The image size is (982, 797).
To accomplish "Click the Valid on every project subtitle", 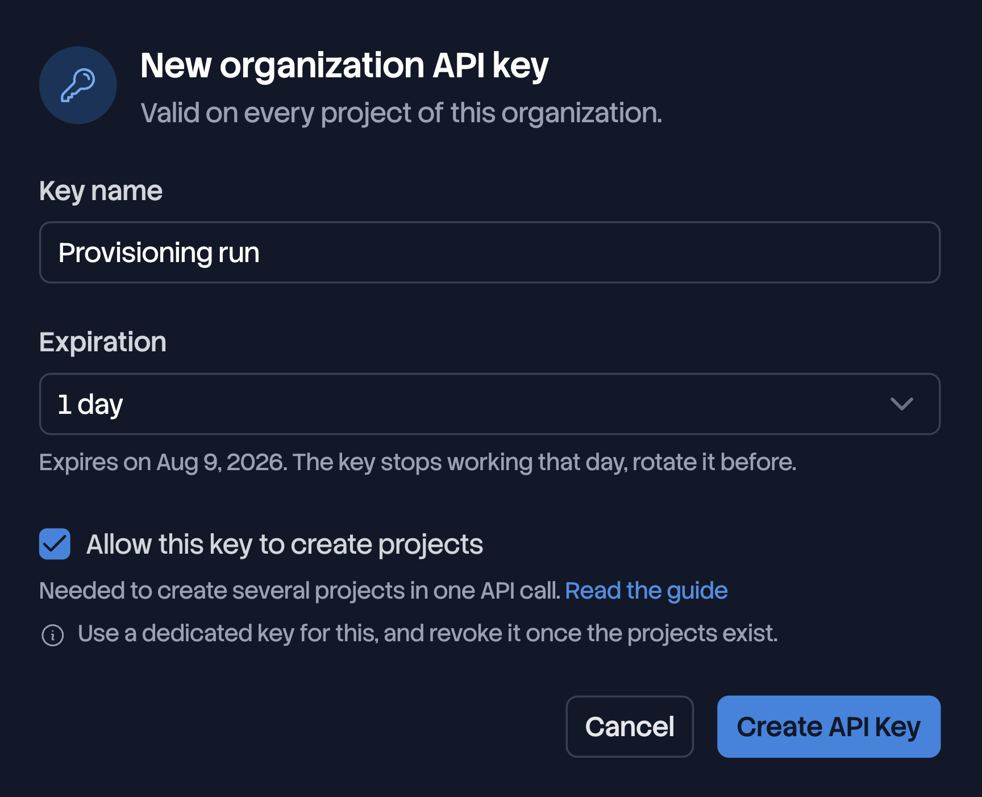I will coord(401,113).
